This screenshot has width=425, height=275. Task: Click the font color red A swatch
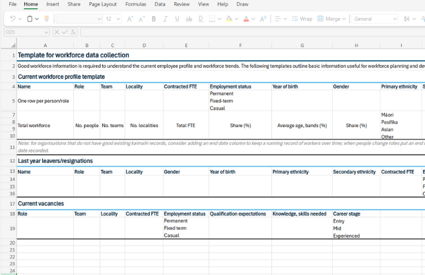point(246,19)
